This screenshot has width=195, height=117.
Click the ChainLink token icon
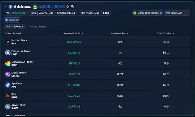tap(8, 53)
